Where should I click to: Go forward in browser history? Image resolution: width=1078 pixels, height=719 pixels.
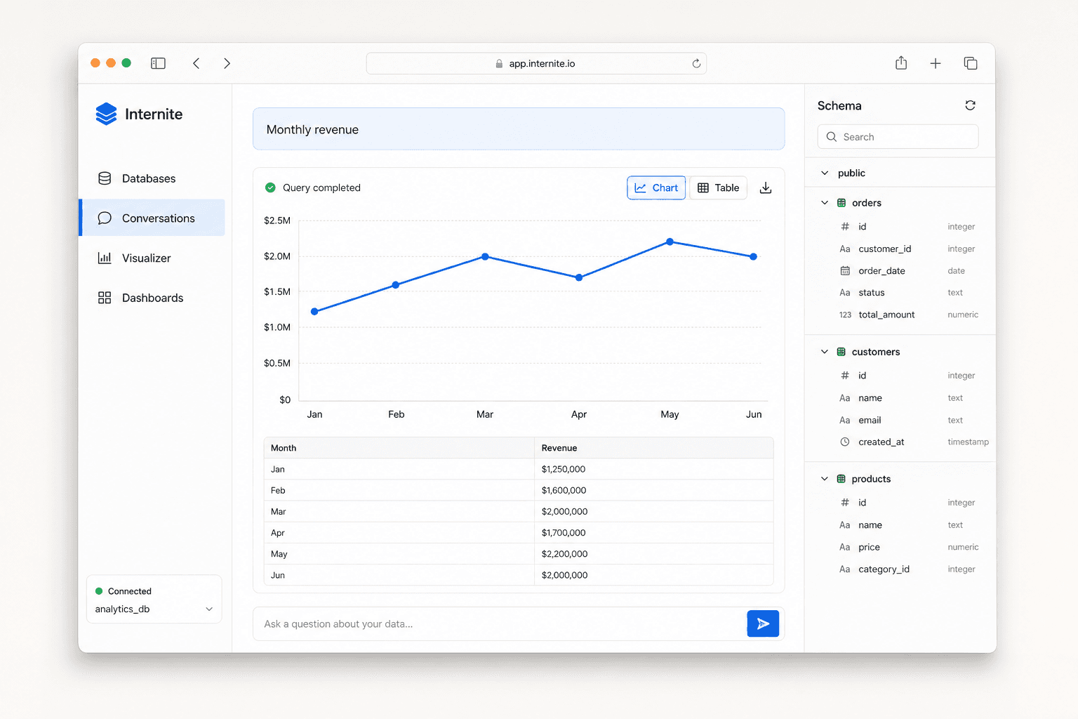[x=227, y=63]
